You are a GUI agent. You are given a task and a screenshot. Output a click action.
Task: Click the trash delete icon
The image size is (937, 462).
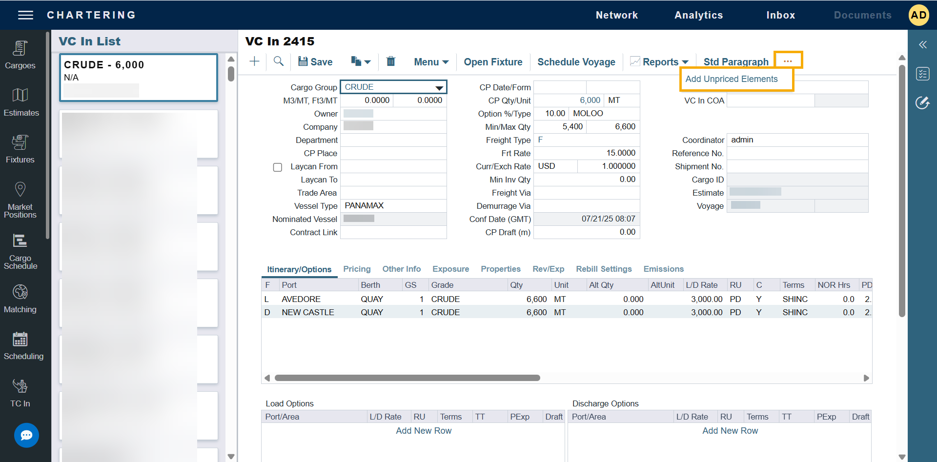(390, 61)
